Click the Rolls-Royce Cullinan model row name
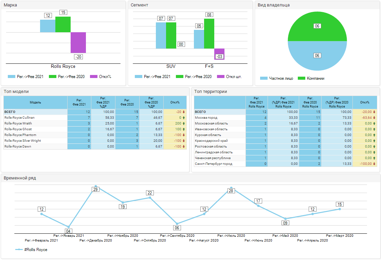 pos(19,118)
